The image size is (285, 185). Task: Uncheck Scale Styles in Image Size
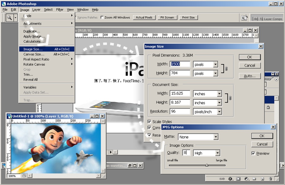click(x=149, y=121)
